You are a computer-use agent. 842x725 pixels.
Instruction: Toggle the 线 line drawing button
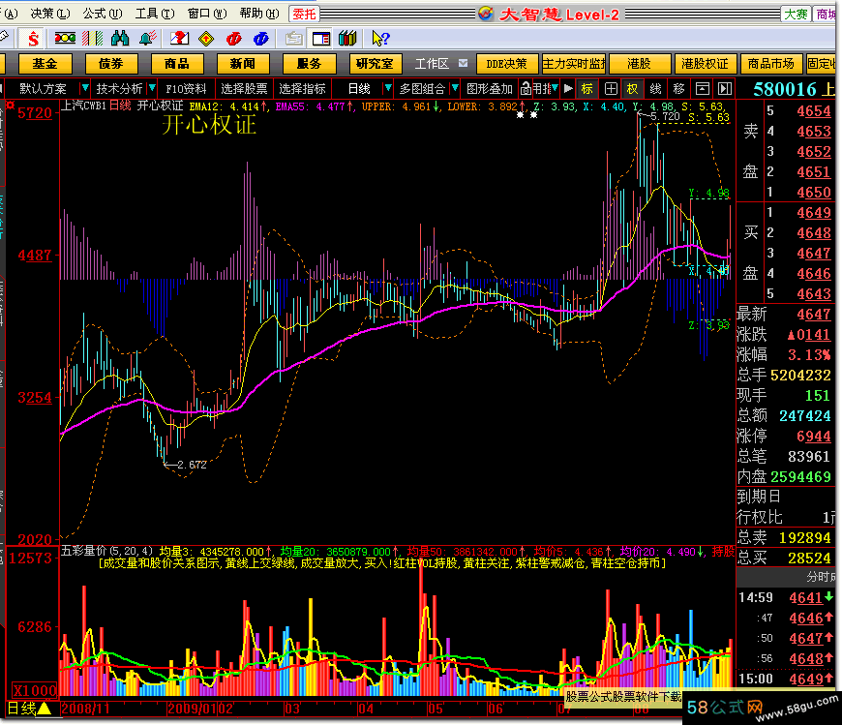(x=655, y=88)
